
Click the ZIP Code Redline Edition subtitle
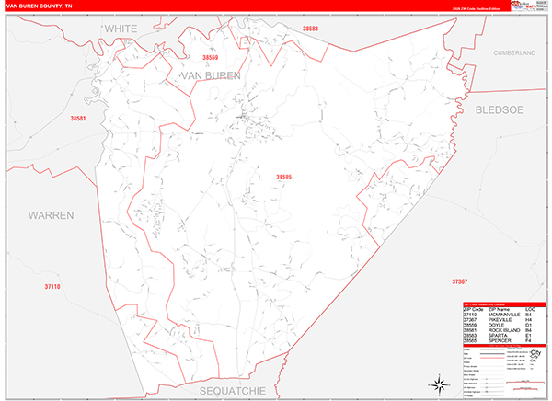click(476, 8)
